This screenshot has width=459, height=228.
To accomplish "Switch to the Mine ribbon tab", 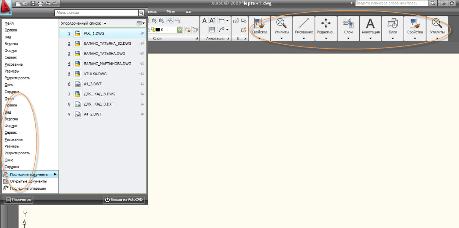I will tap(170, 12).
